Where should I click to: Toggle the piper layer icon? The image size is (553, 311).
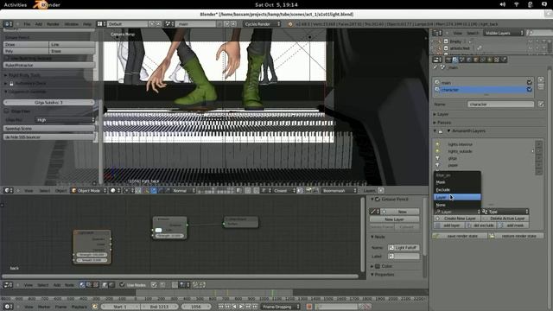pyautogui.click(x=438, y=165)
